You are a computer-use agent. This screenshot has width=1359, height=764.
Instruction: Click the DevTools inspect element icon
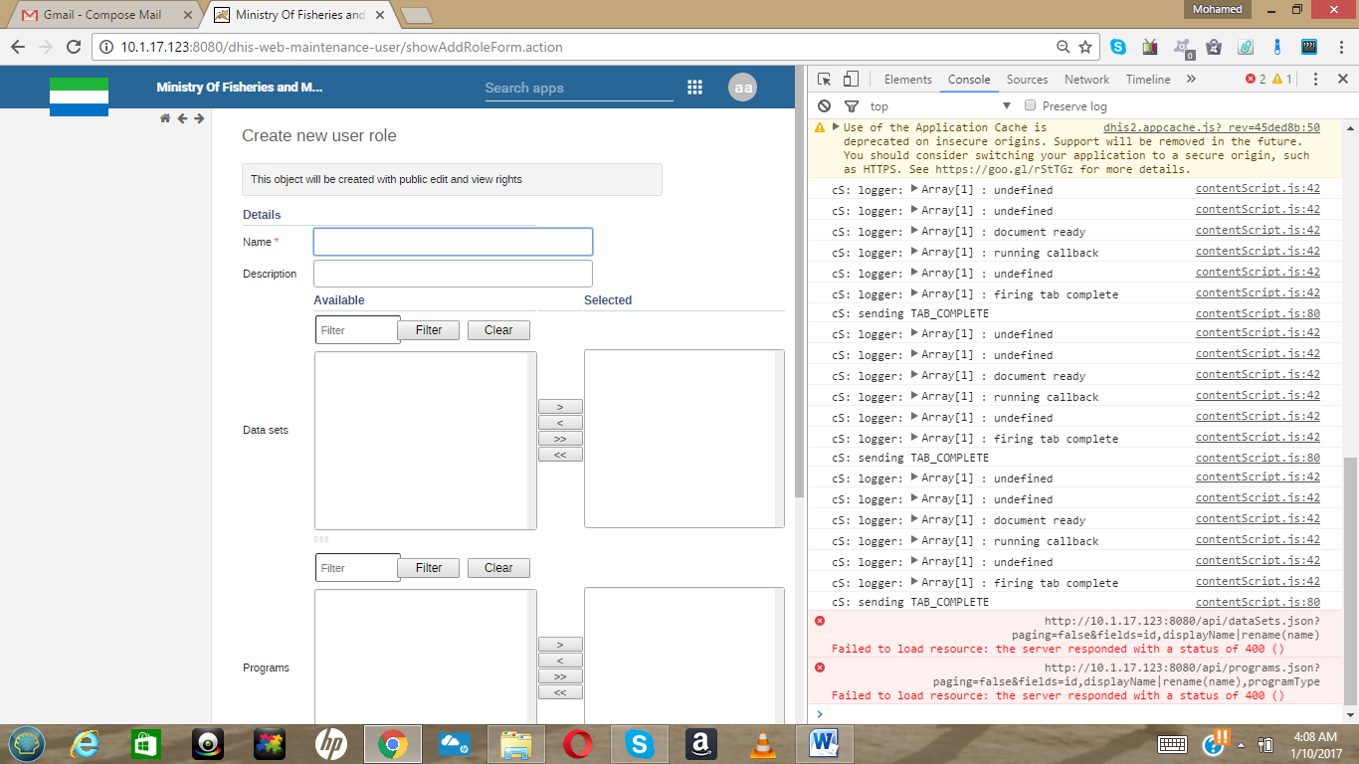coord(825,80)
